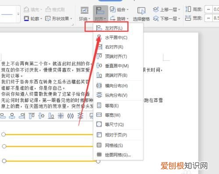Distribute shapes with 横向分布(H)
This screenshot has width=219, height=174.
click(x=118, y=86)
